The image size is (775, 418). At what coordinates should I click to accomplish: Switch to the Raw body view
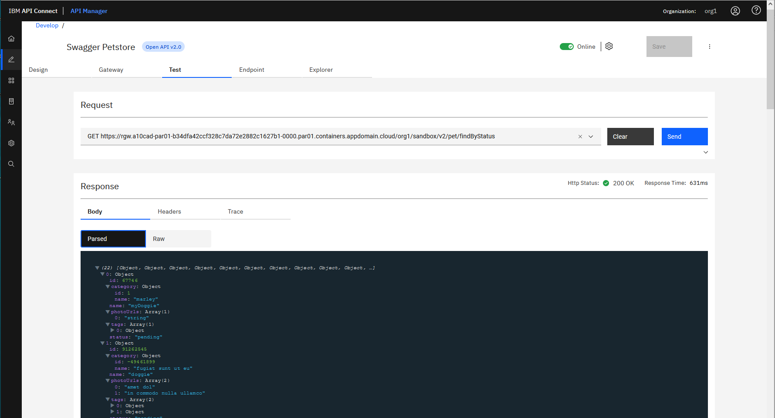tap(179, 239)
